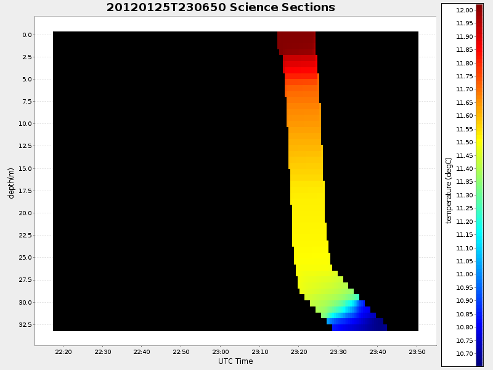Click the 15.0 depth tick label
Viewport: 493px width, 370px height.
tap(25, 168)
